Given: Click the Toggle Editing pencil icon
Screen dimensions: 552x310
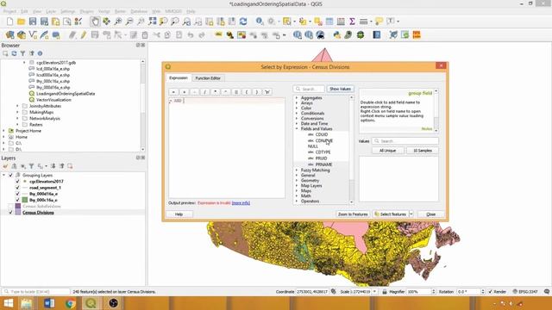Looking at the screenshot, I should click(84, 34).
